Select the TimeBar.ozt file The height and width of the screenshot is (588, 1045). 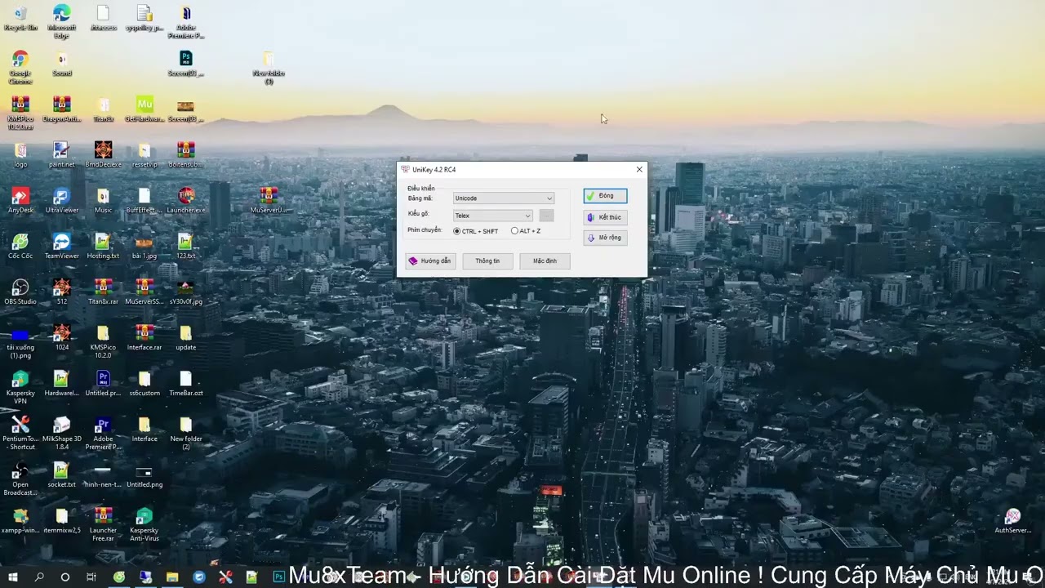click(x=186, y=384)
